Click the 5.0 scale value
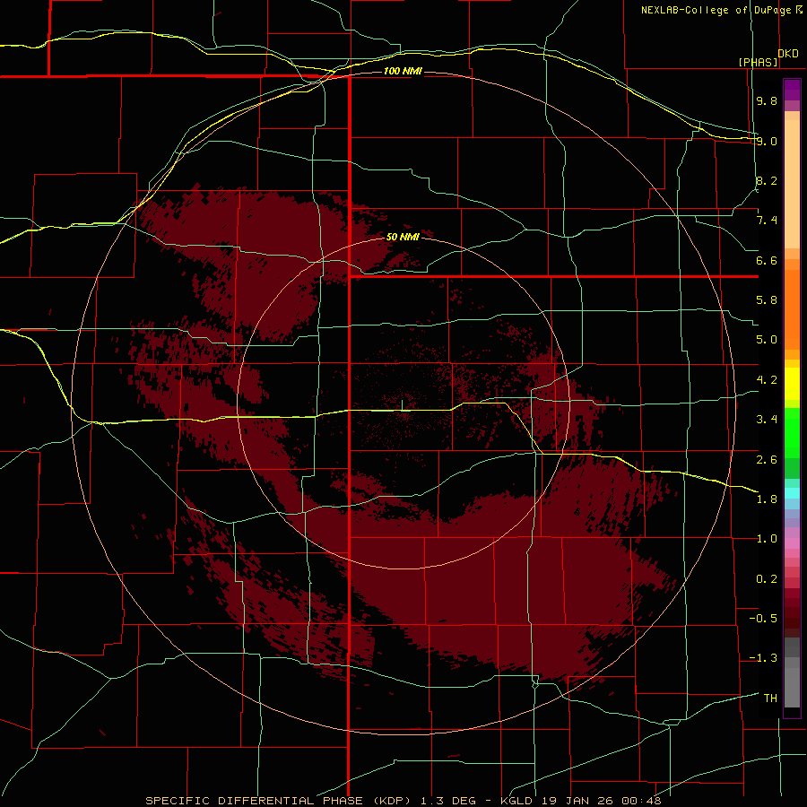 tap(767, 340)
